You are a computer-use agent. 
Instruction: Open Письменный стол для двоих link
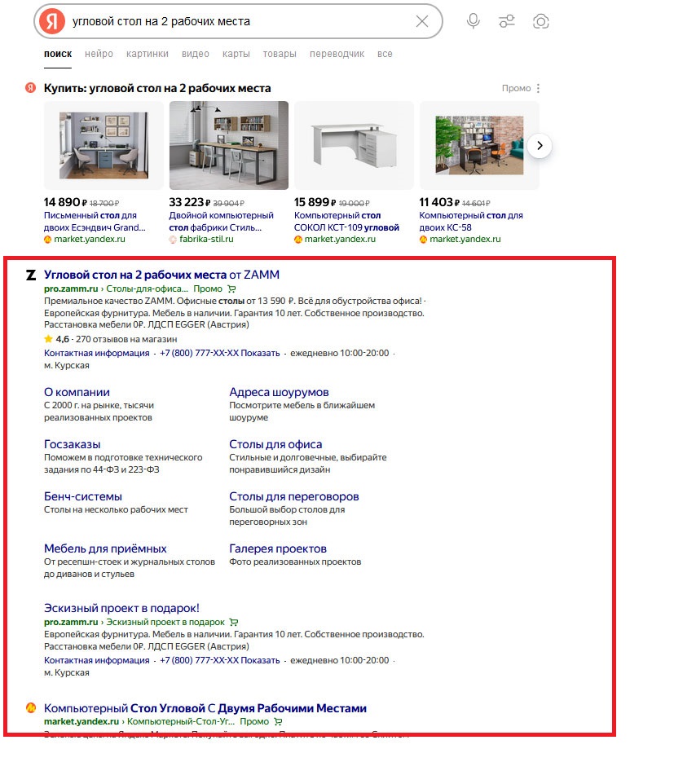pos(95,222)
